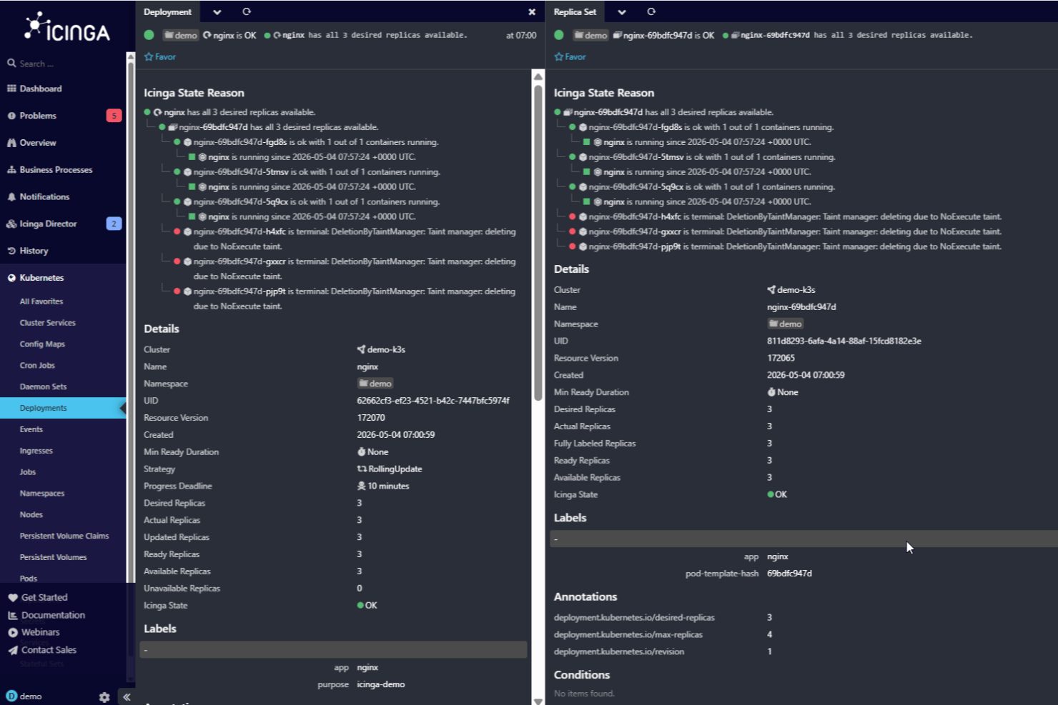Click the green OK state icon in Deployment header
Screen dimensions: 1058x705
pos(149,35)
